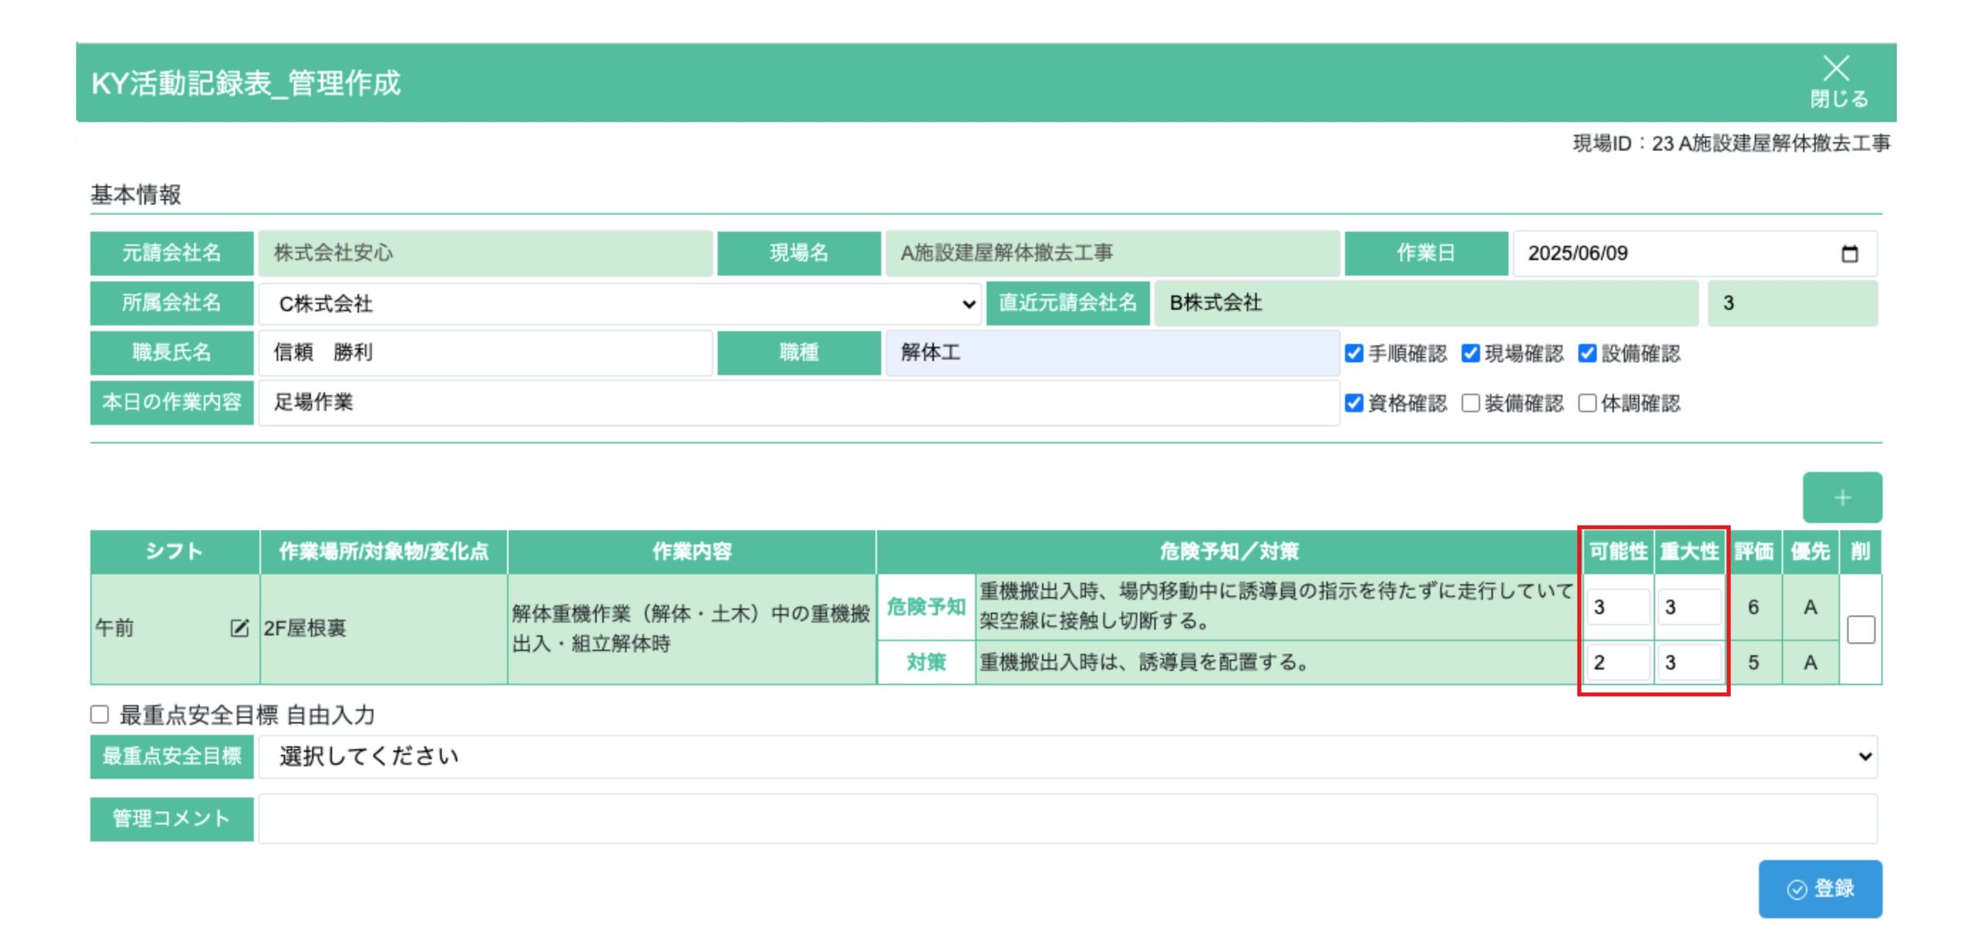Add a new row with the plus button

[1842, 497]
